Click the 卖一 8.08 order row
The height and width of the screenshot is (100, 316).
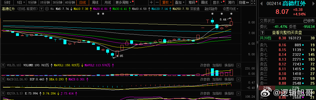(287, 83)
